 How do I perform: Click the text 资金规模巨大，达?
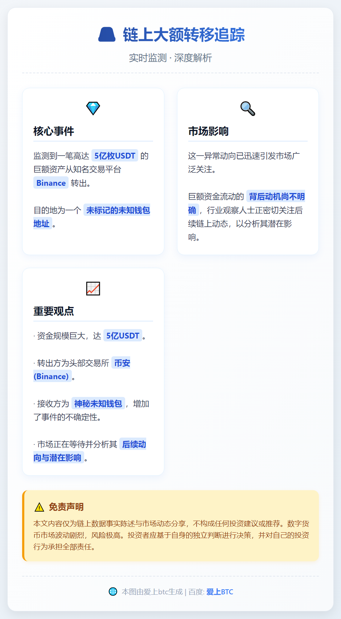(x=69, y=336)
